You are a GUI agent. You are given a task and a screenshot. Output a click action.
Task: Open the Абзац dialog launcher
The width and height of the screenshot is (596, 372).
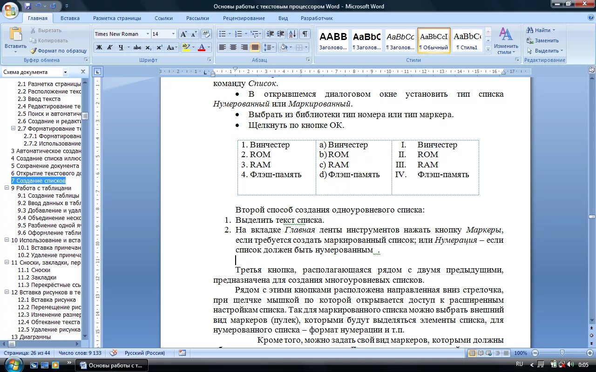[x=308, y=60]
